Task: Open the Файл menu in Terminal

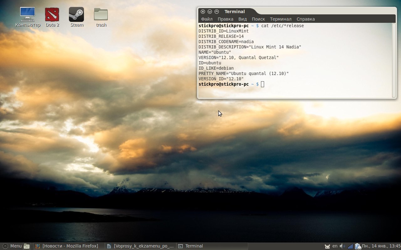Action: click(207, 19)
